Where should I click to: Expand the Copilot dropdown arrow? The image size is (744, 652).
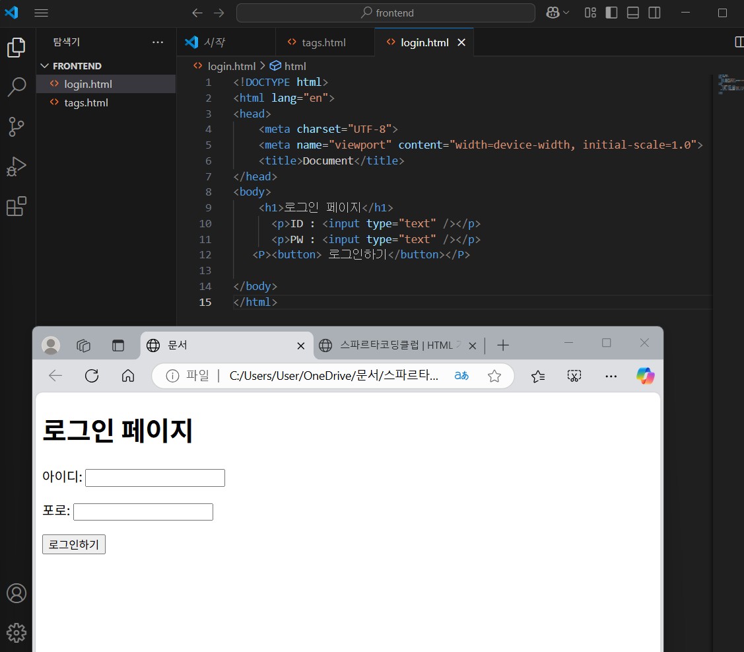coord(566,13)
